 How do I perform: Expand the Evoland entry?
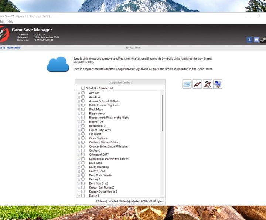coord(79,196)
